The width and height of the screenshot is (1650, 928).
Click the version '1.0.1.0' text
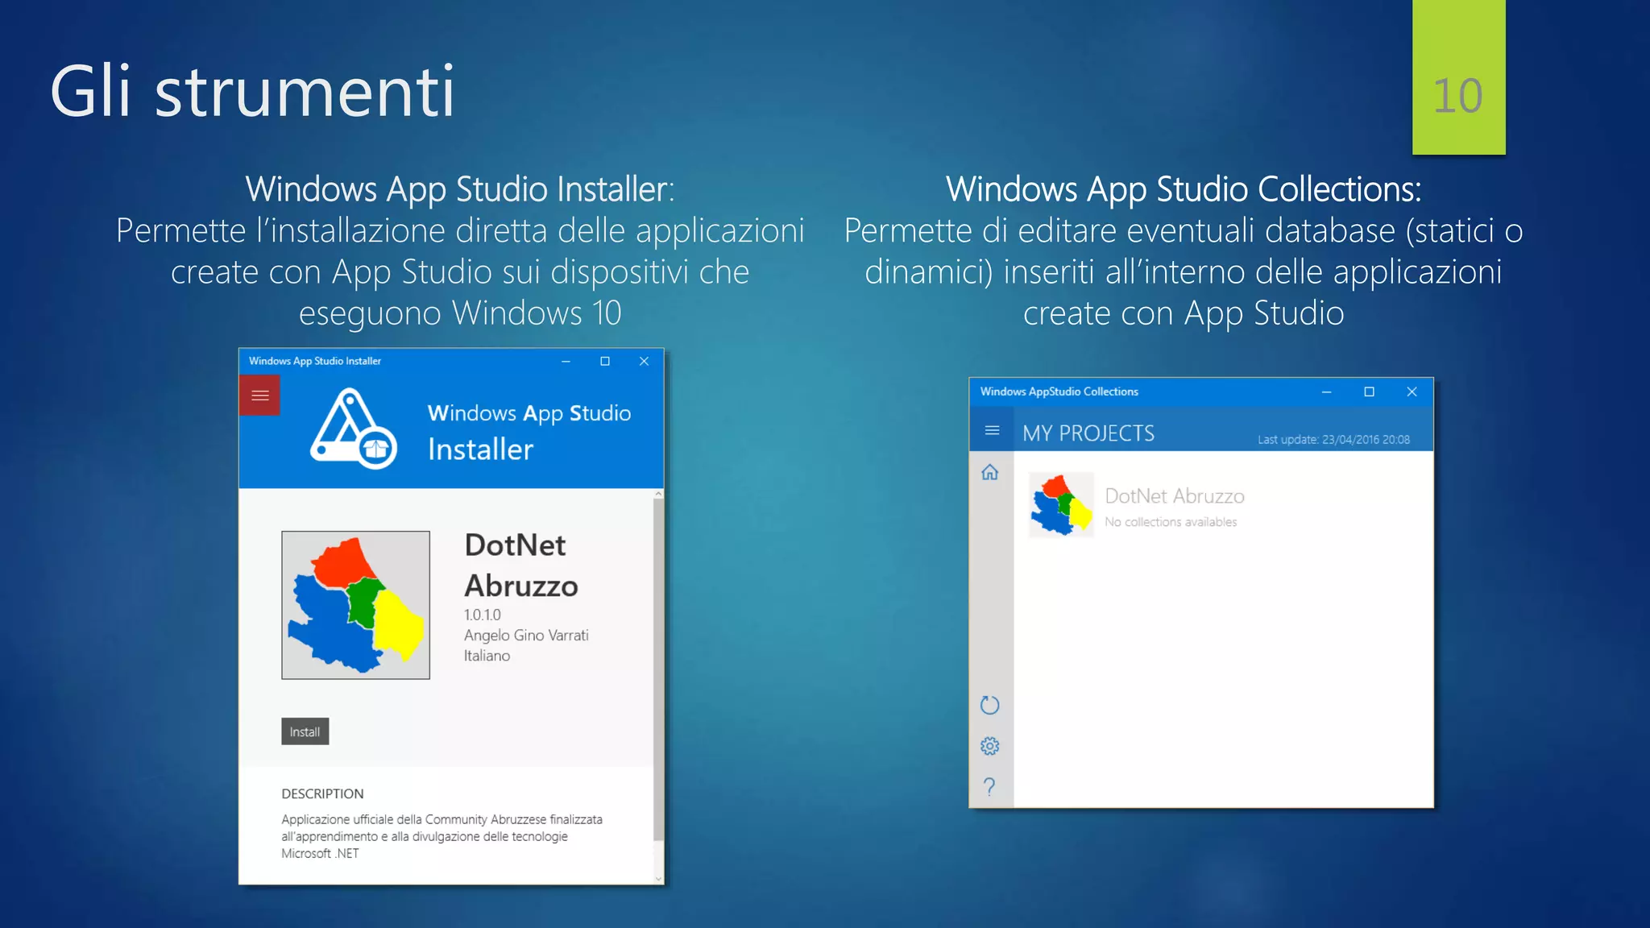482,615
